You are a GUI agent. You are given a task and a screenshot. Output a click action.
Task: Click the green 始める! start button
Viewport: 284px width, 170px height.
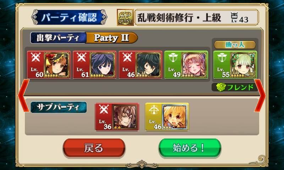pyautogui.click(x=190, y=148)
